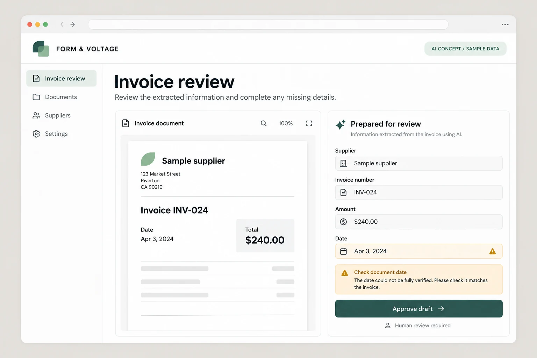Click the AI Concept / Sample Data badge

(465, 49)
